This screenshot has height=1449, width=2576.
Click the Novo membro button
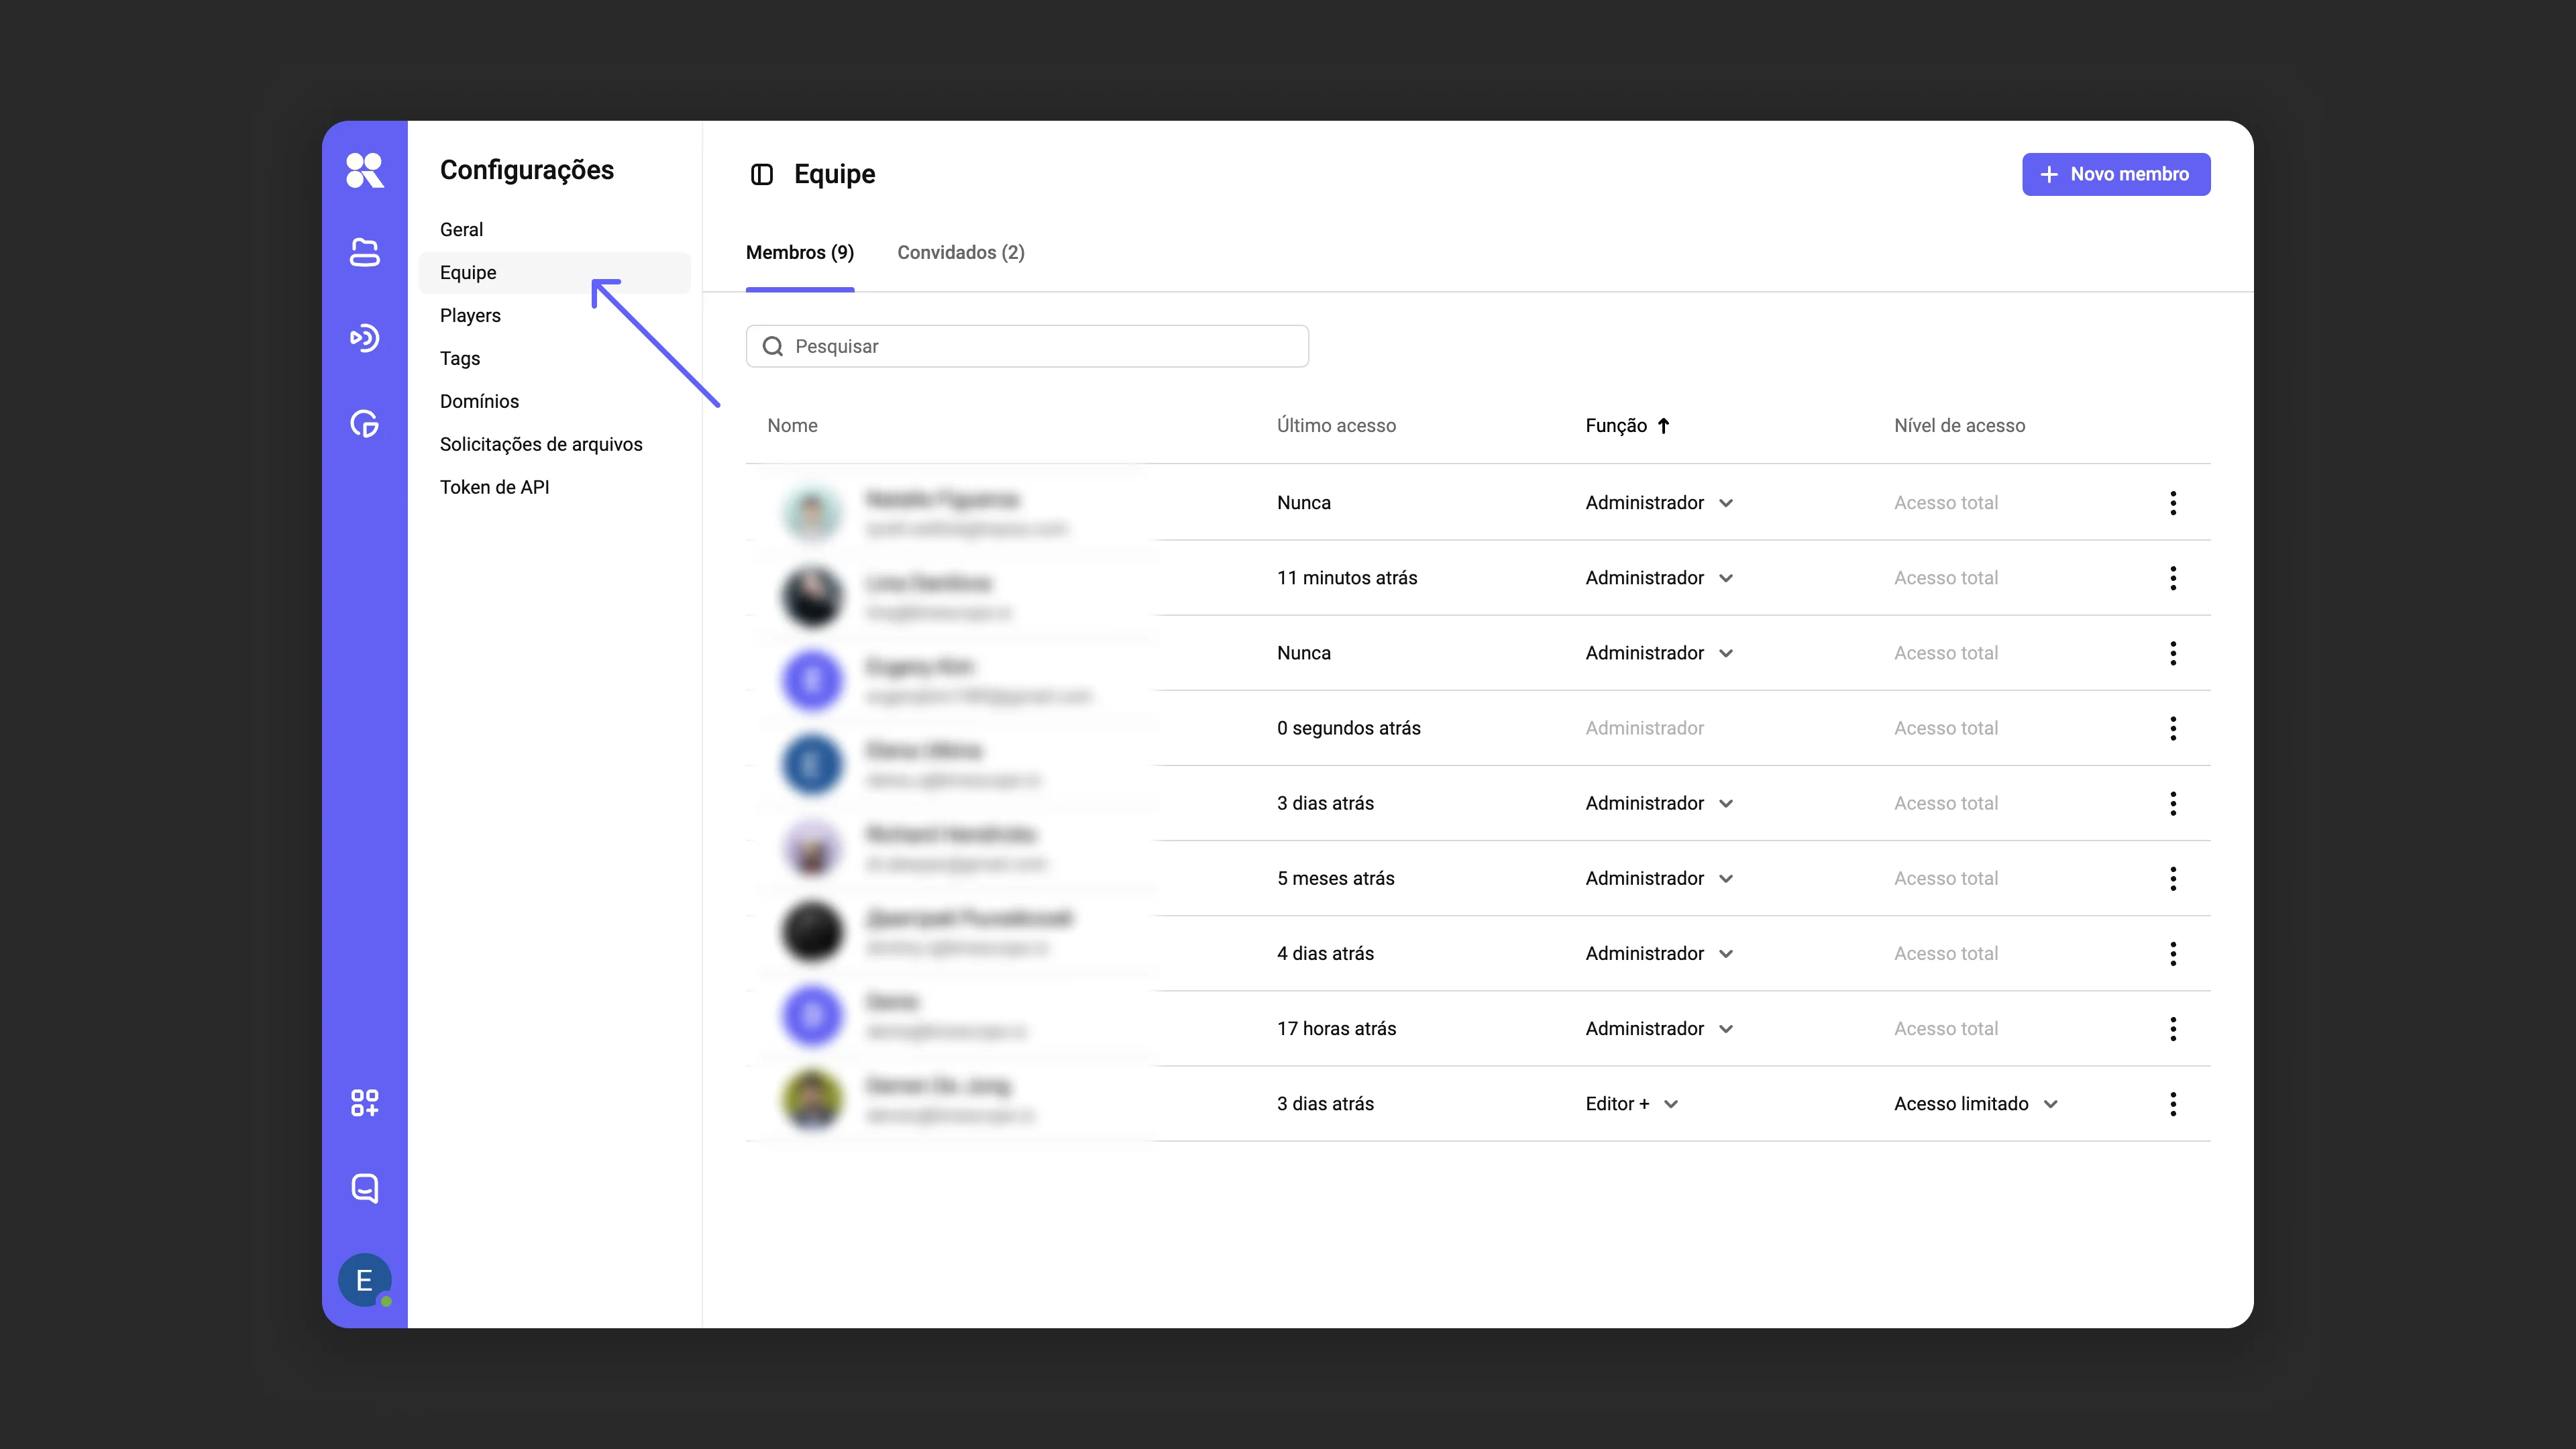click(x=2116, y=174)
